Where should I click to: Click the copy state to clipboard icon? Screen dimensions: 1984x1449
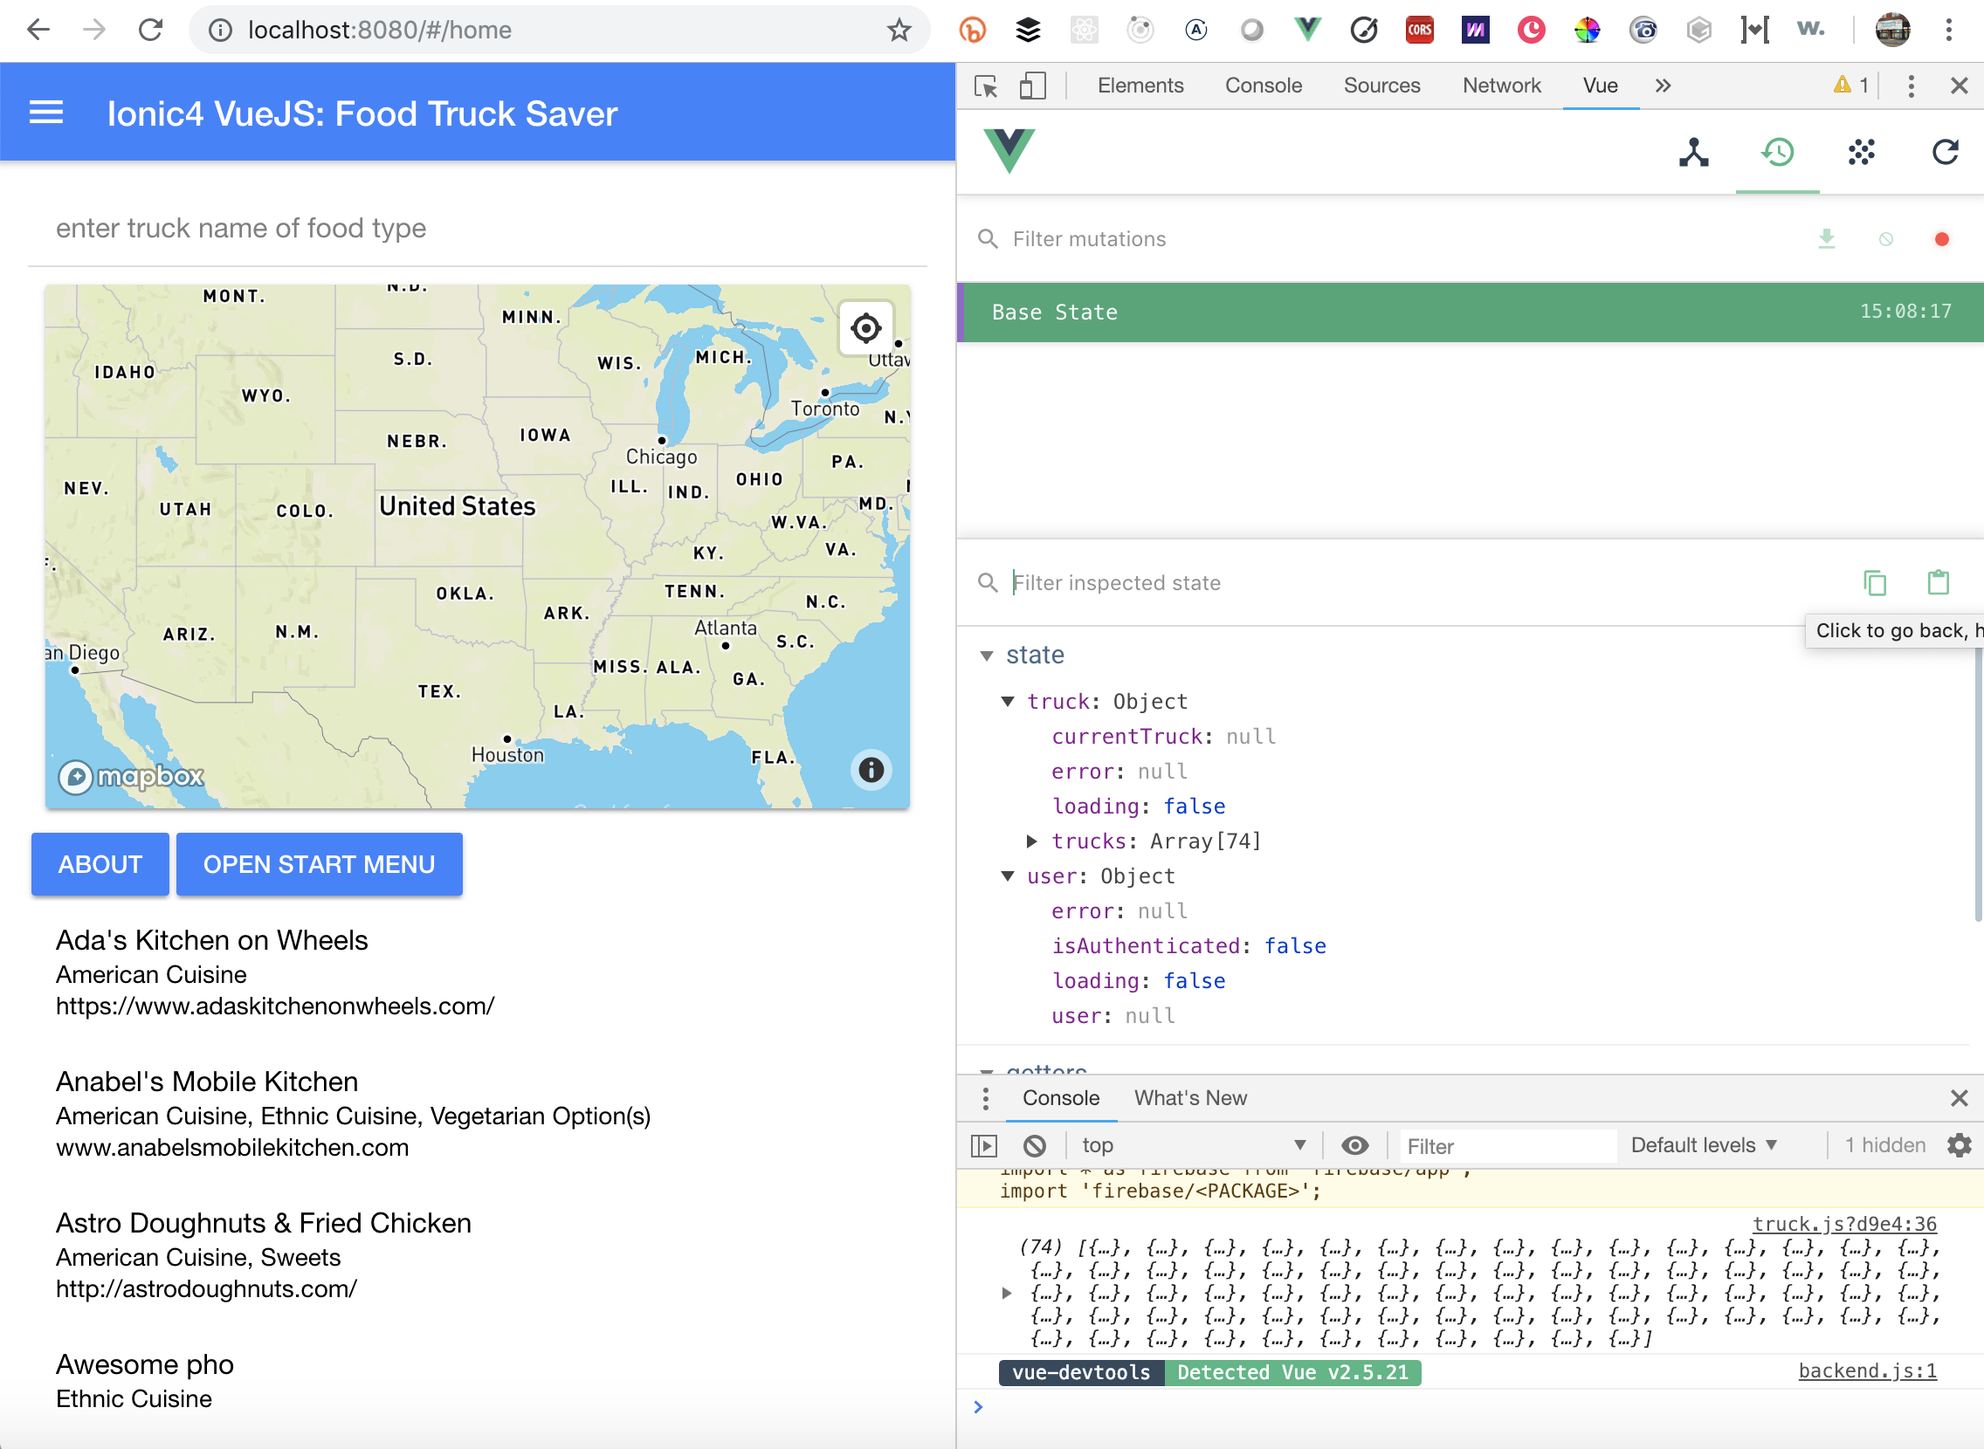[1874, 582]
